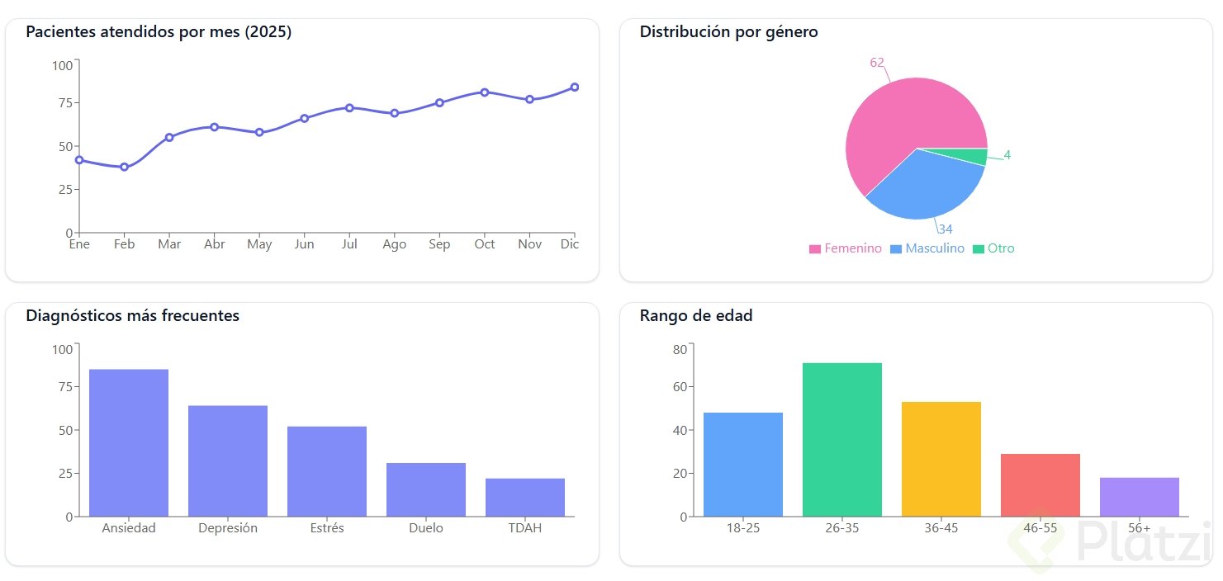Click title Rango de edad
Screen dimensions: 1223x581
pos(696,316)
